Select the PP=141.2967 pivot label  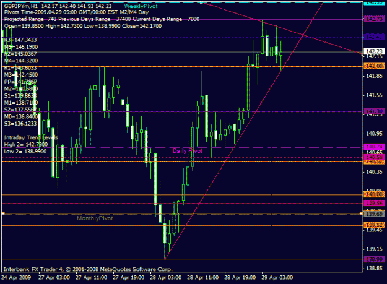tap(20, 82)
